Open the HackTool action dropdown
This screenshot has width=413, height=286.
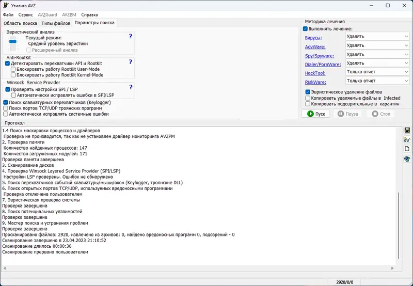377,72
